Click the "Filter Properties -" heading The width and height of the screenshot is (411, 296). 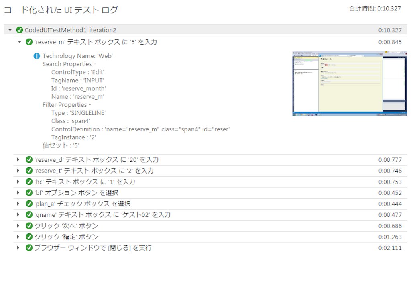point(67,104)
